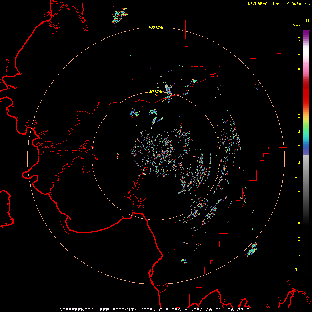312x312 pixels.
Task: Click the 50 NMI range ring label
Action: 156,92
